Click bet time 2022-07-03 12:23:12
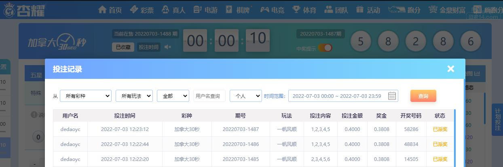 125,129
